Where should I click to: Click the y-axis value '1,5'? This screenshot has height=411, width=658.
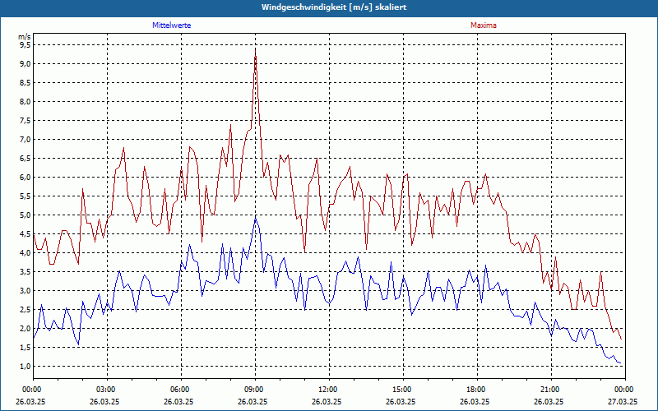point(25,347)
